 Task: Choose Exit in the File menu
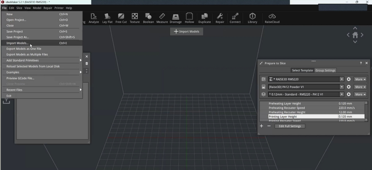(42, 95)
